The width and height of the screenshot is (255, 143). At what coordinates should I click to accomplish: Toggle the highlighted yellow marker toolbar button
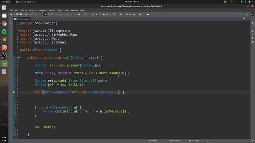click(45, 14)
